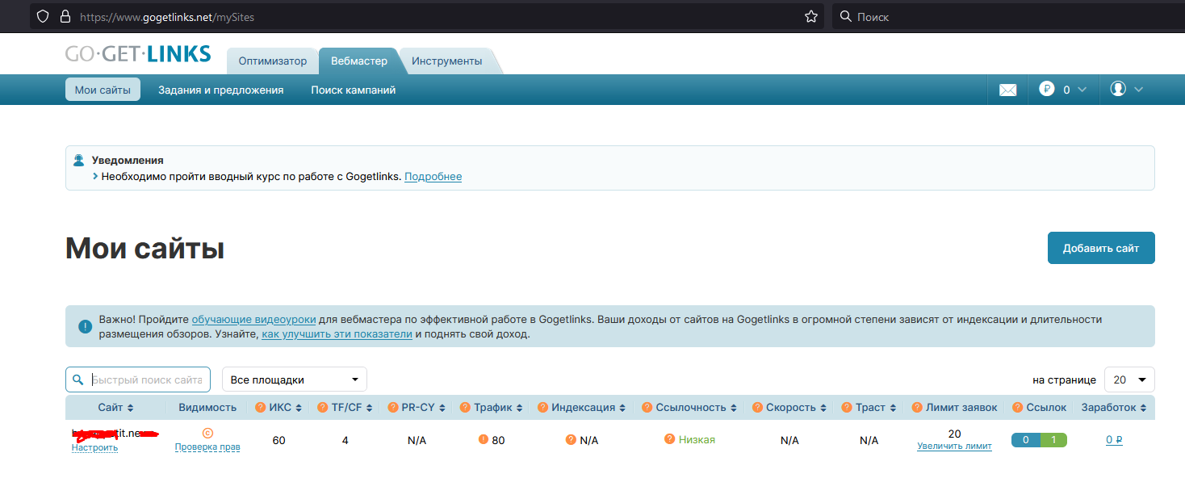The image size is (1185, 499).
Task: Click the help icon next to Траст
Action: (x=846, y=408)
